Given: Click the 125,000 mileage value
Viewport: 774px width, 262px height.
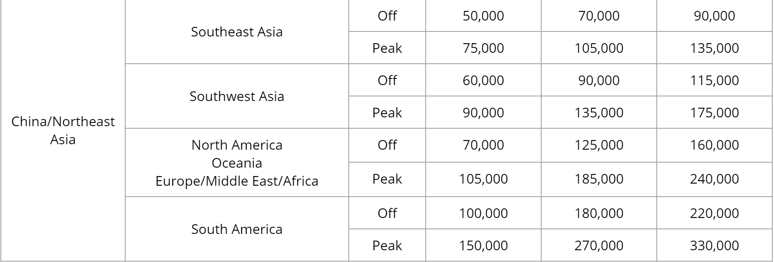Looking at the screenshot, I should [x=599, y=145].
